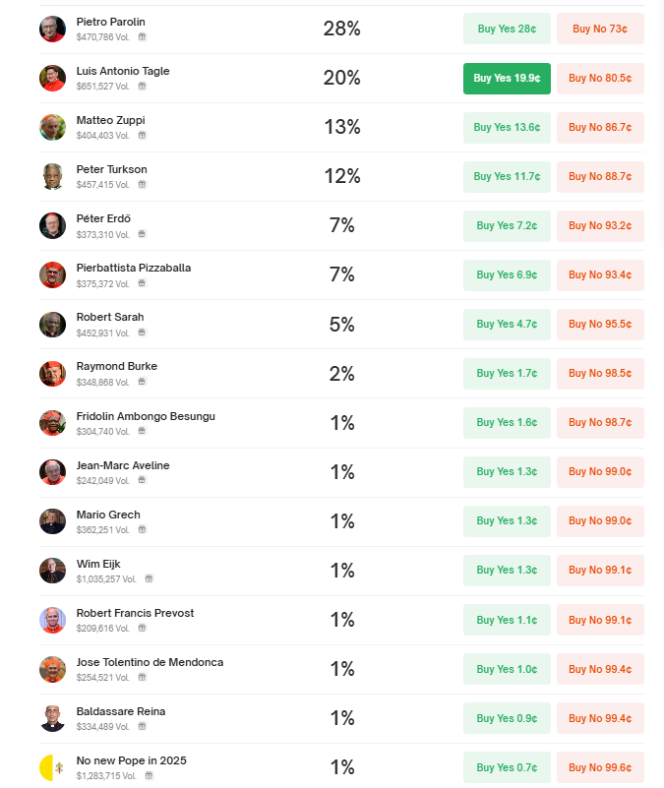
Task: Buy Yes on Jose Tolentino de Mendonca
Action: [507, 669]
